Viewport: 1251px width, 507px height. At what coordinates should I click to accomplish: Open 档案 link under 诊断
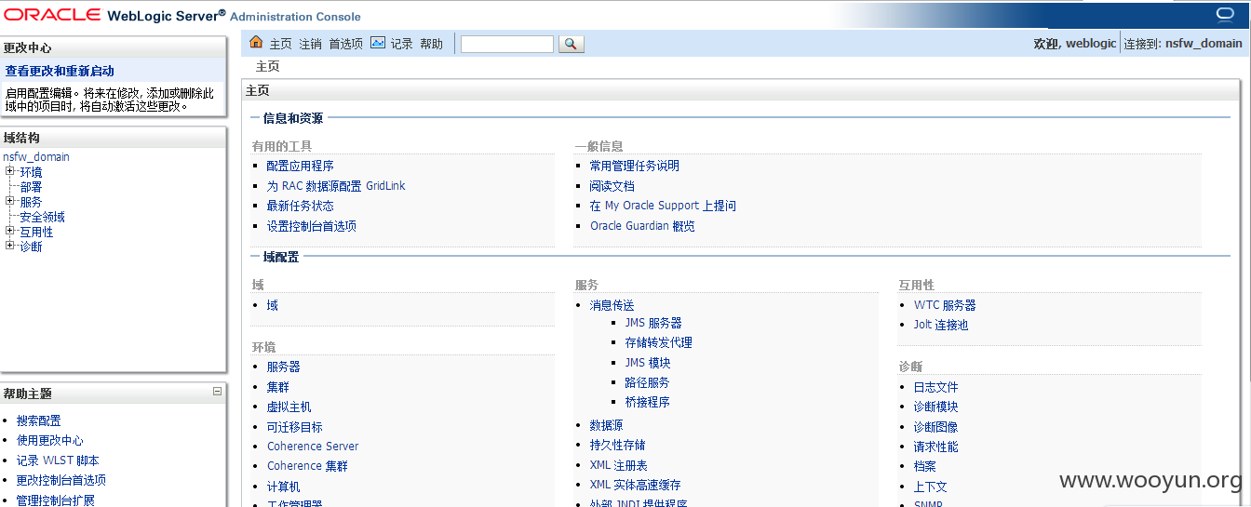[x=924, y=466]
